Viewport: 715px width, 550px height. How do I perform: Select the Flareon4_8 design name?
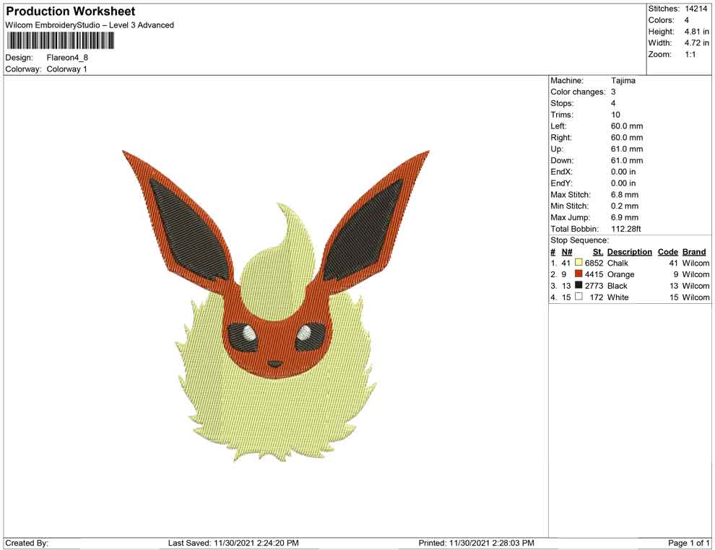(x=67, y=58)
